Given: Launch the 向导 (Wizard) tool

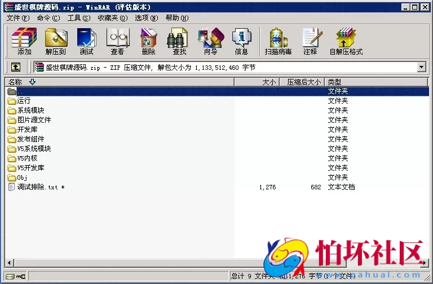Looking at the screenshot, I should [211, 41].
